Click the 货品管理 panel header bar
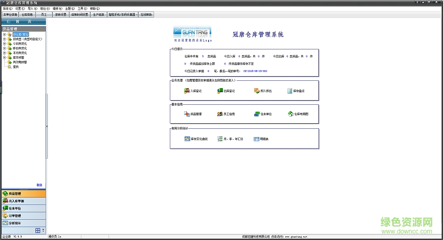Image resolution: width=443 pixels, height=240 pixels. [x=24, y=29]
